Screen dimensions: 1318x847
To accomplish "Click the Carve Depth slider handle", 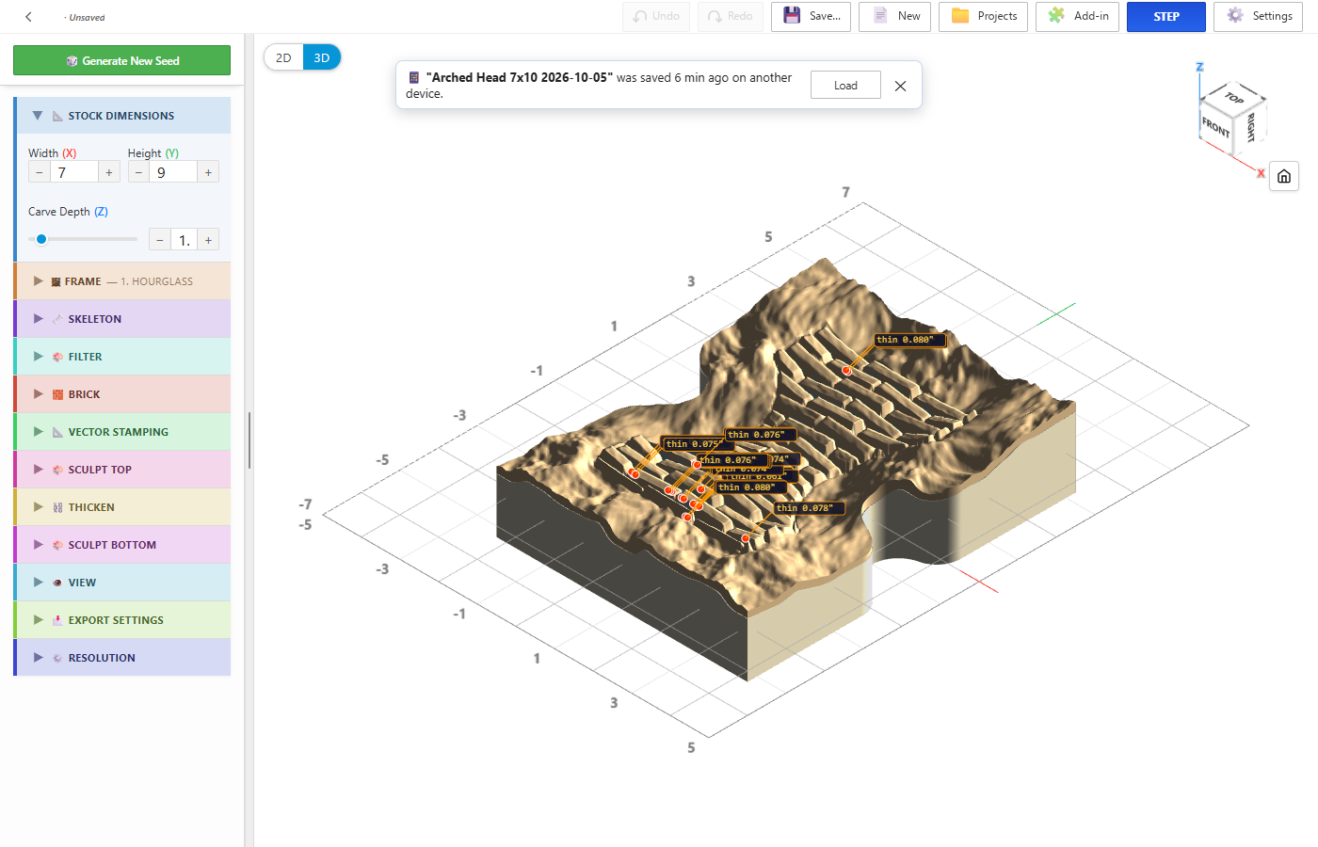I will 41,239.
